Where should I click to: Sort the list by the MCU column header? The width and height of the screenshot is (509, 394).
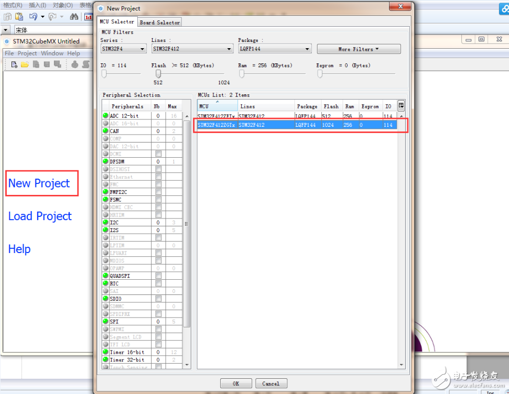[x=217, y=106]
